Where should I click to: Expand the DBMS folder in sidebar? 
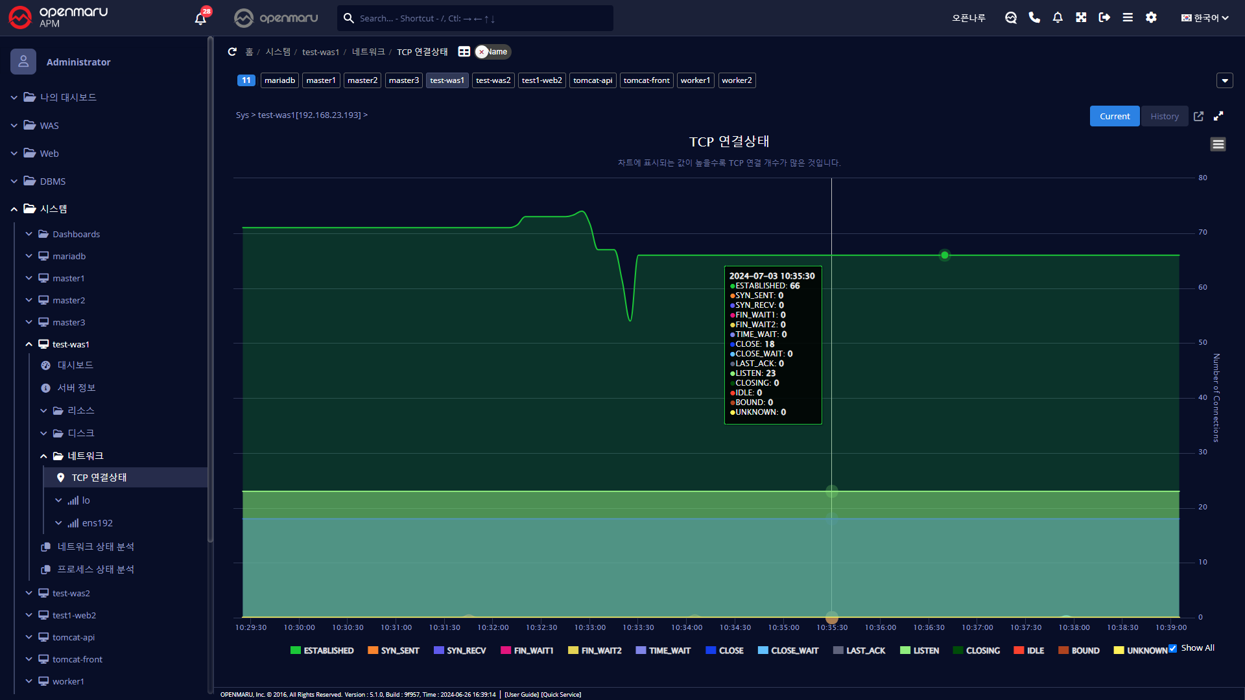53,181
